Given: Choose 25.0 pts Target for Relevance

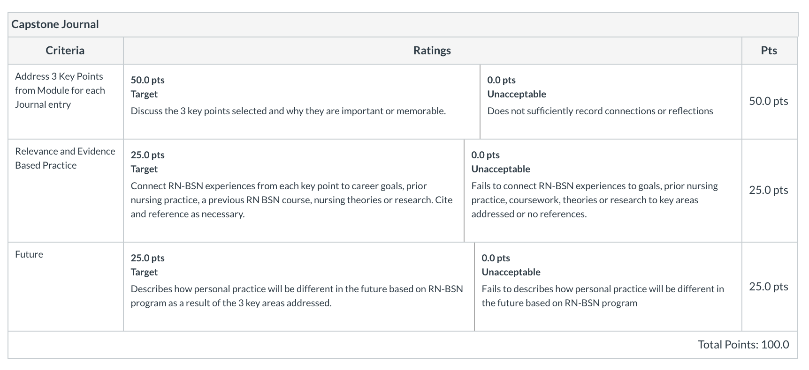Looking at the screenshot, I should point(294,190).
